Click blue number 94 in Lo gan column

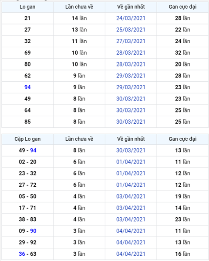tap(27, 87)
